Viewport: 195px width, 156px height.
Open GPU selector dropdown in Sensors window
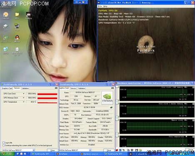click(34, 150)
